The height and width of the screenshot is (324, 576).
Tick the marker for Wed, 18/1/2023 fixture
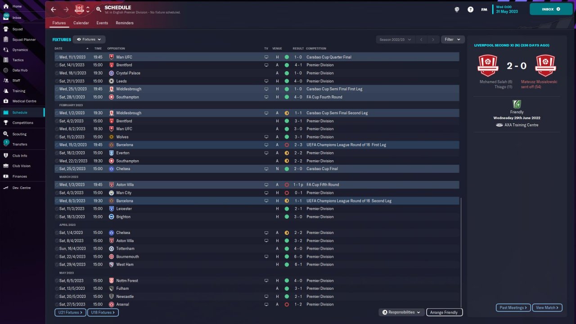click(57, 73)
